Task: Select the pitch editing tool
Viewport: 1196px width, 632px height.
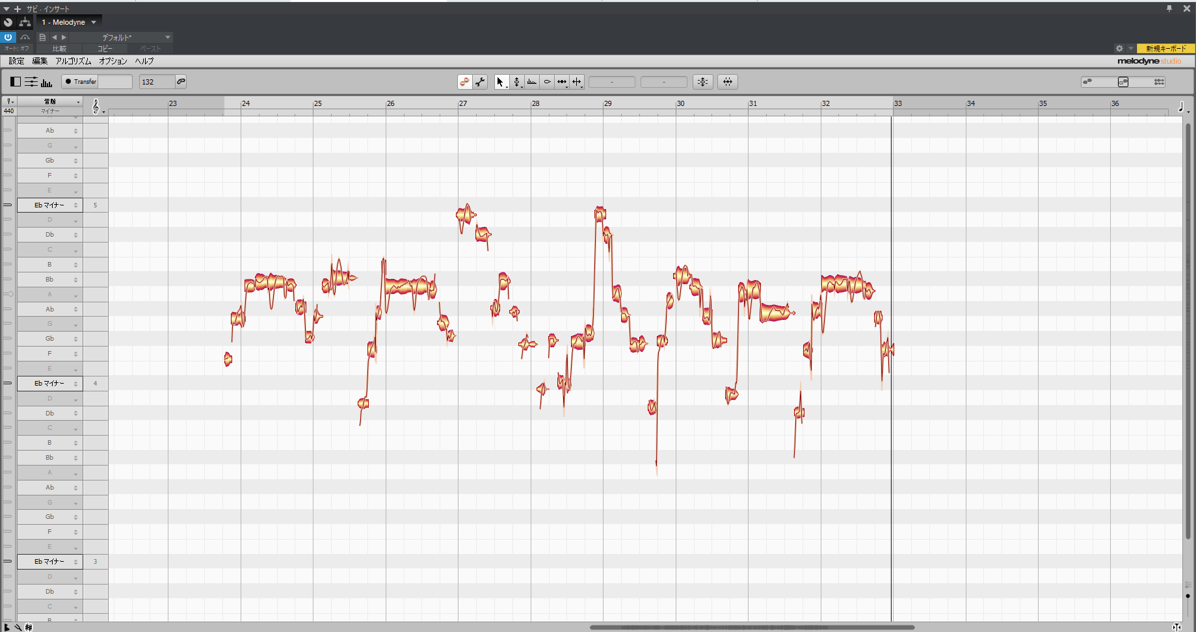Action: [x=516, y=81]
